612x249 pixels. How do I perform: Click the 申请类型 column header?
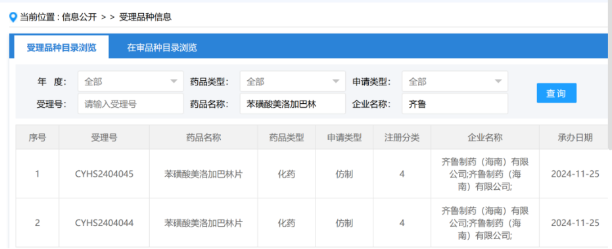pyautogui.click(x=344, y=137)
